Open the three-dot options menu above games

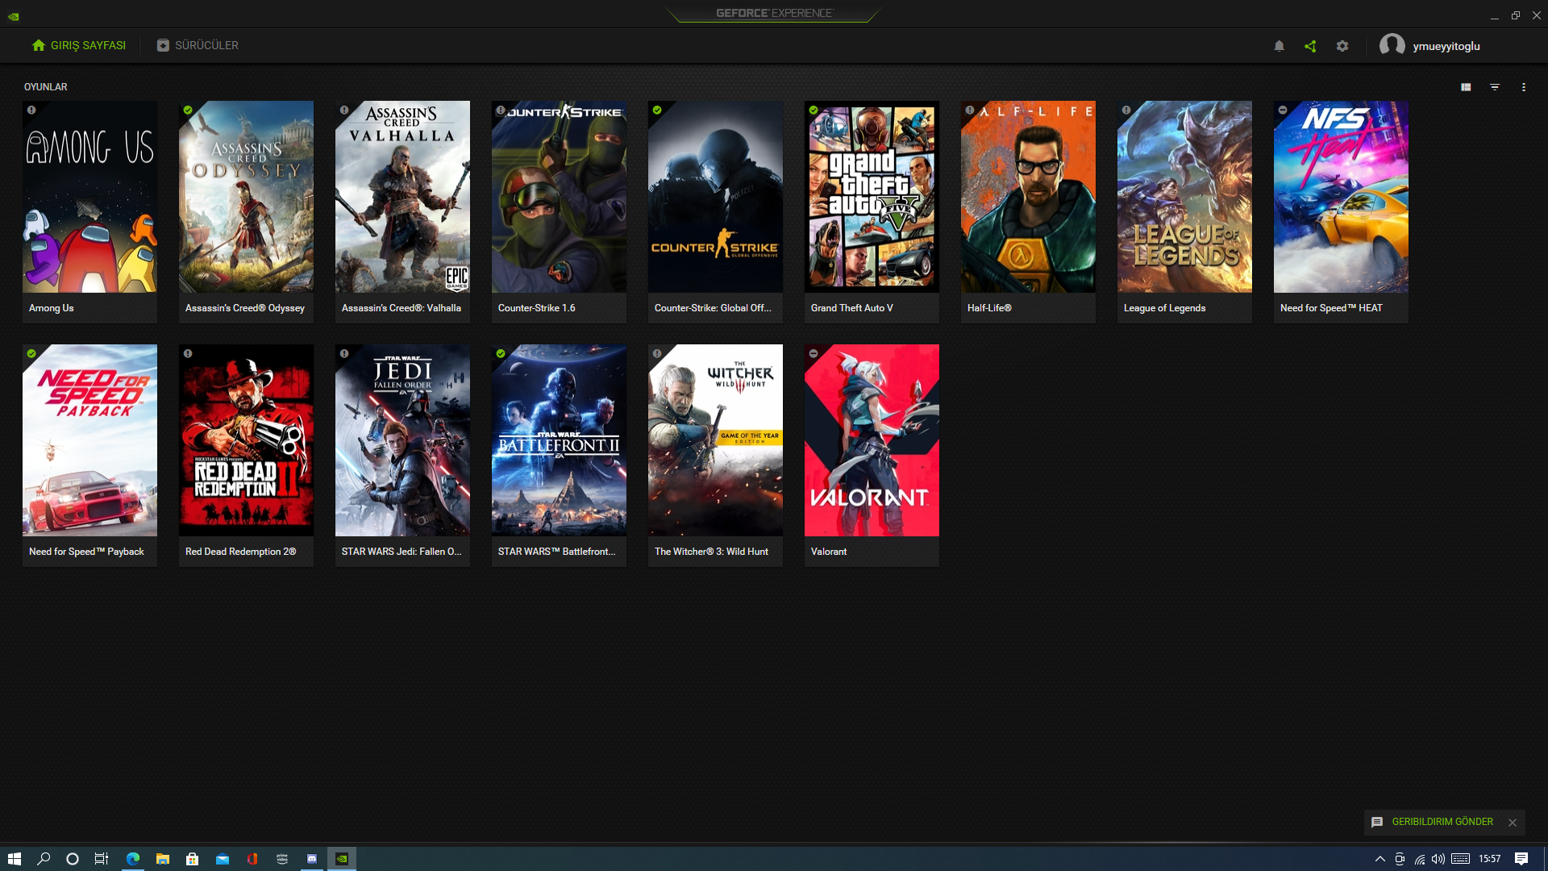(1524, 86)
